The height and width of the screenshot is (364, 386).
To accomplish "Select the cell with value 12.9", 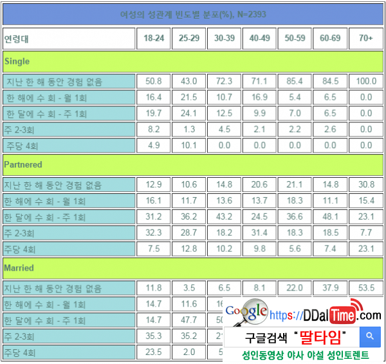I will point(154,185).
